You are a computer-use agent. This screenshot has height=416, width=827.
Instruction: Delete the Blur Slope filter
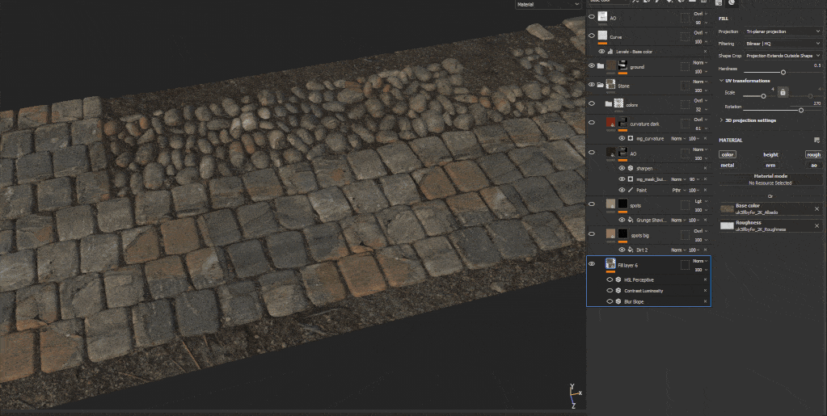click(x=705, y=301)
